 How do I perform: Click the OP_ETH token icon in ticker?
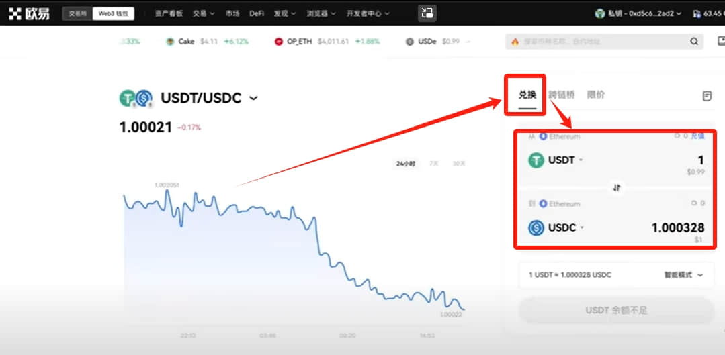tap(278, 42)
